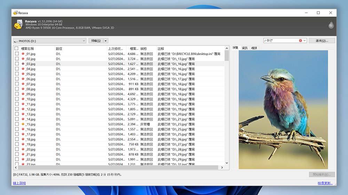
Task: Switch to the 資訊 info tab
Action: 245,48
